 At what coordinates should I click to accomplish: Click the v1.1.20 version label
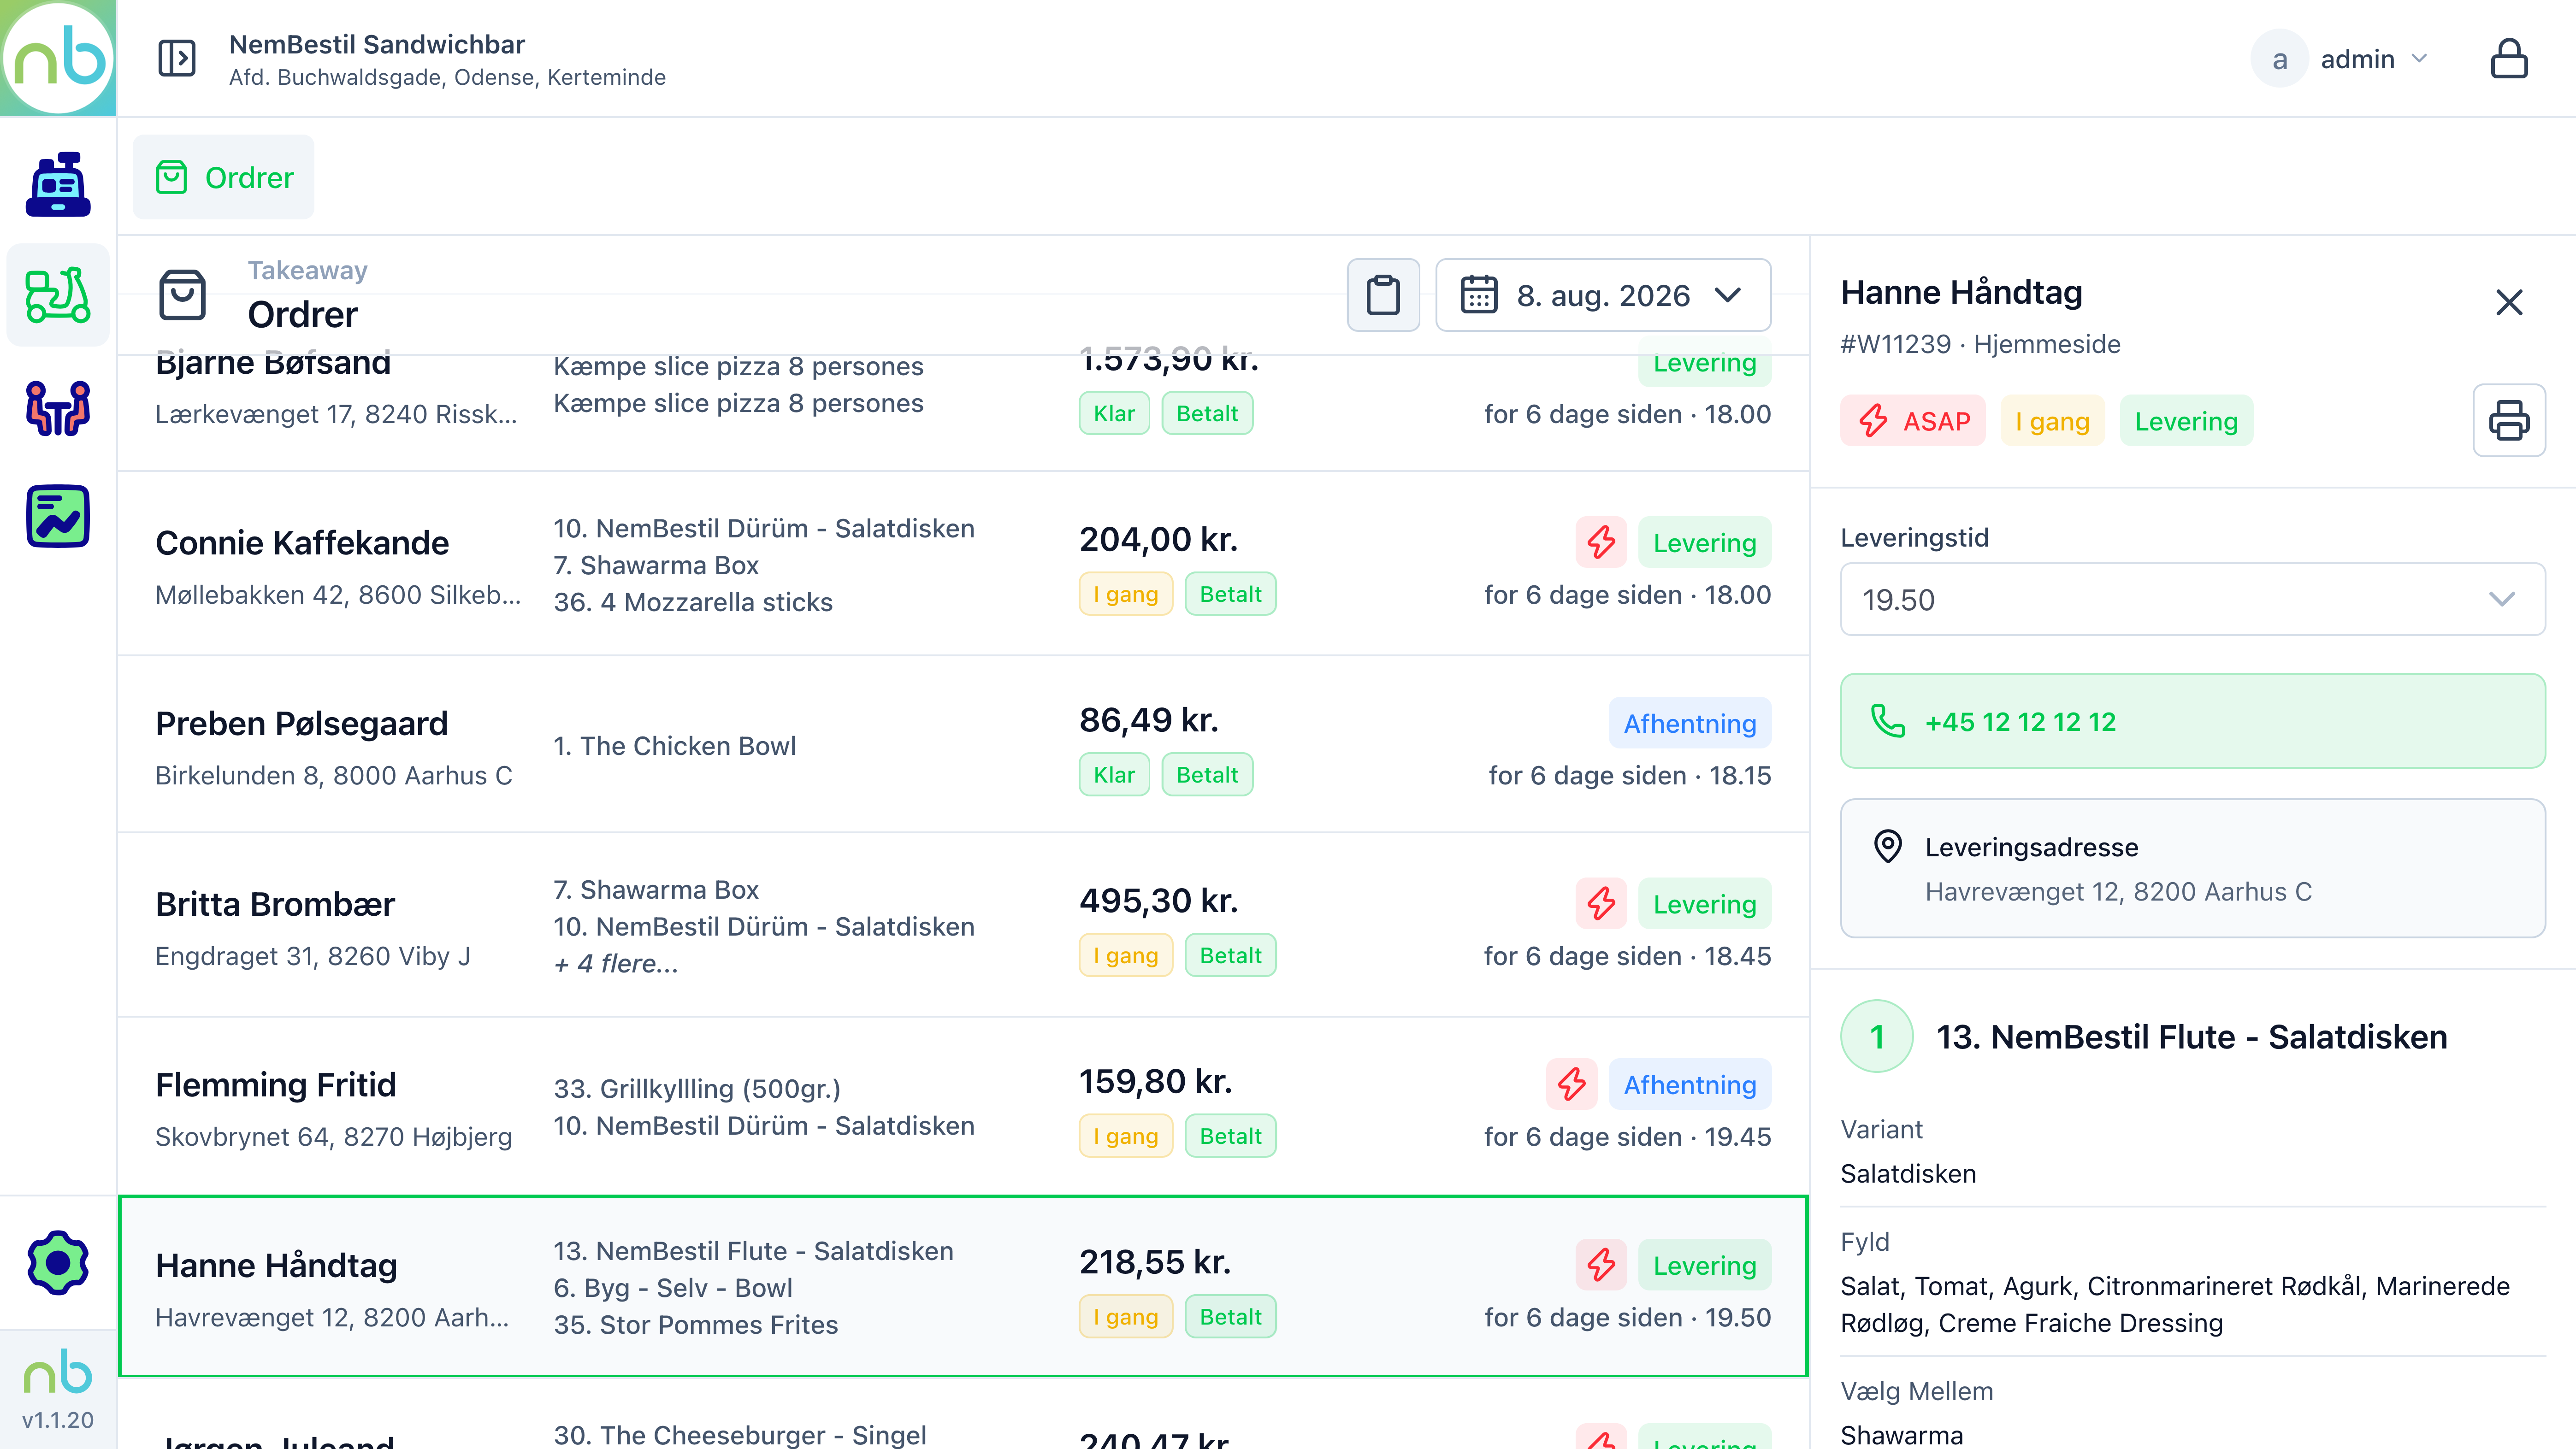coord(58,1420)
